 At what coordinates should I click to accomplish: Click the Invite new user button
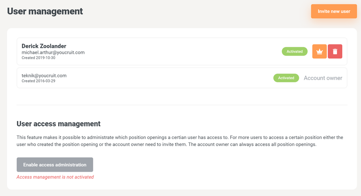click(x=334, y=11)
